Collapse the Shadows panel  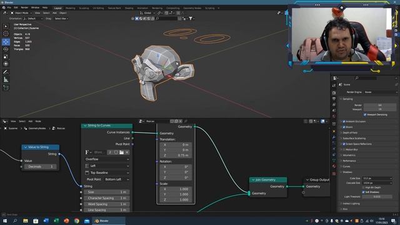click(x=347, y=172)
